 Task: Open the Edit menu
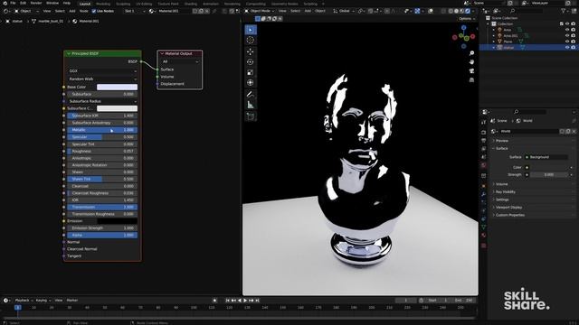click(23, 3)
